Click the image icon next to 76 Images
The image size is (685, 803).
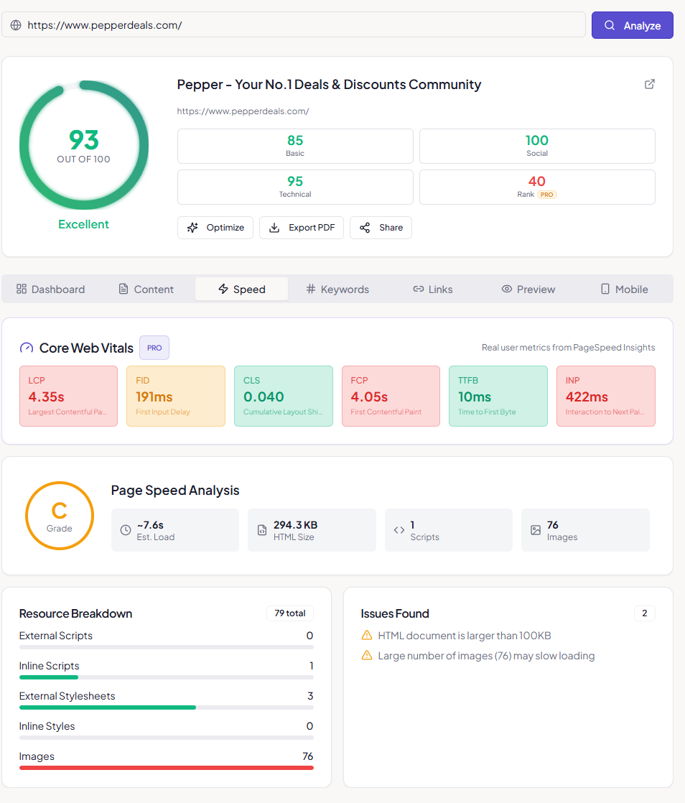tap(536, 529)
